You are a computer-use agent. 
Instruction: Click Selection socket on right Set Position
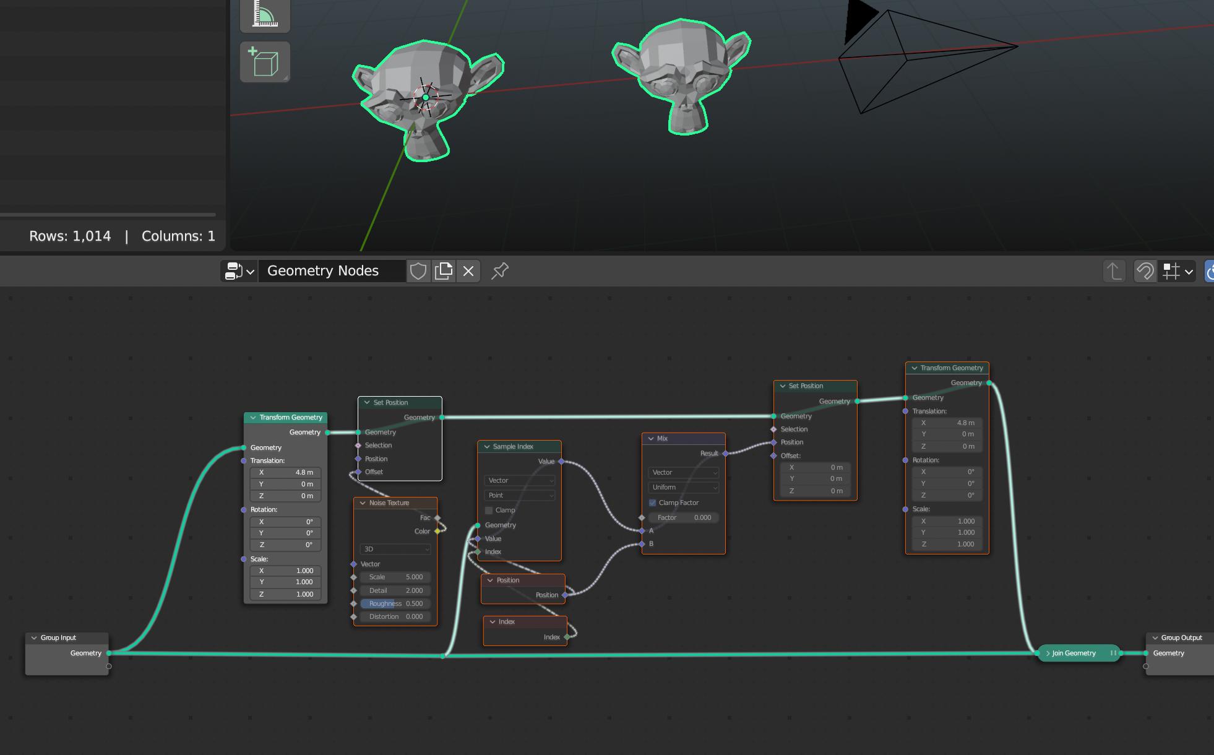[x=773, y=429]
